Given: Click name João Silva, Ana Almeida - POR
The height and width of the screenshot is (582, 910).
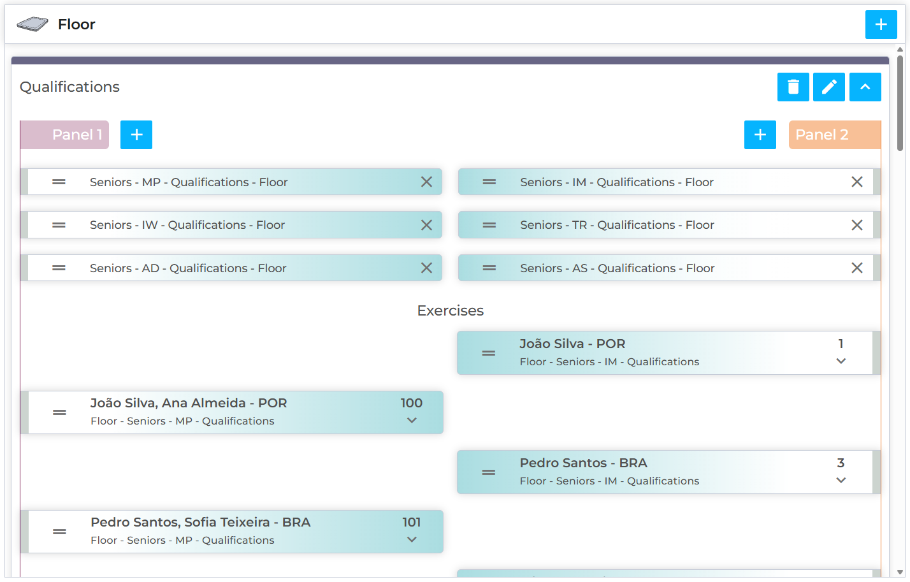Looking at the screenshot, I should pos(189,403).
